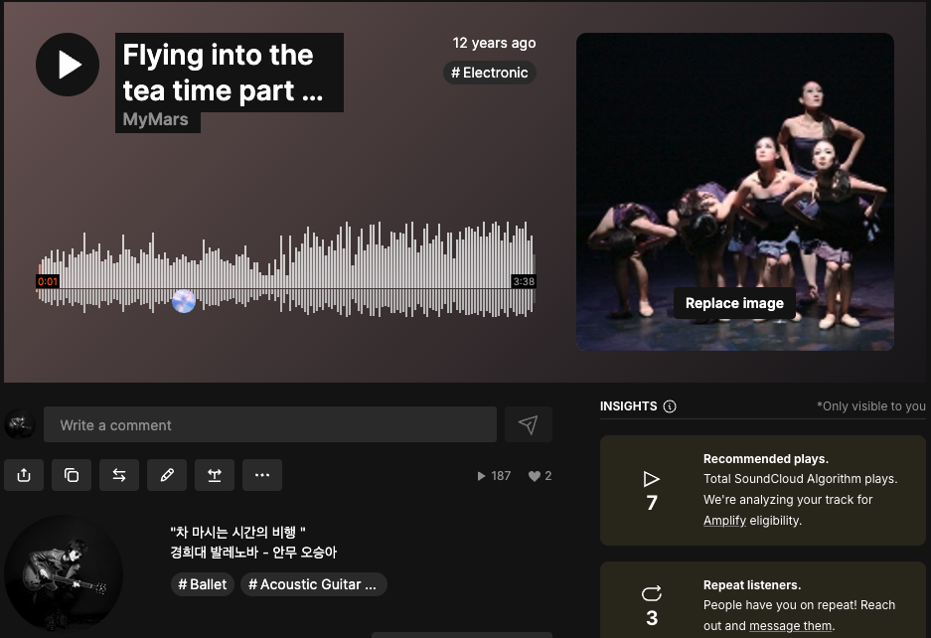The width and height of the screenshot is (931, 638).
Task: Repost the track with the arrows icon
Action: click(119, 475)
